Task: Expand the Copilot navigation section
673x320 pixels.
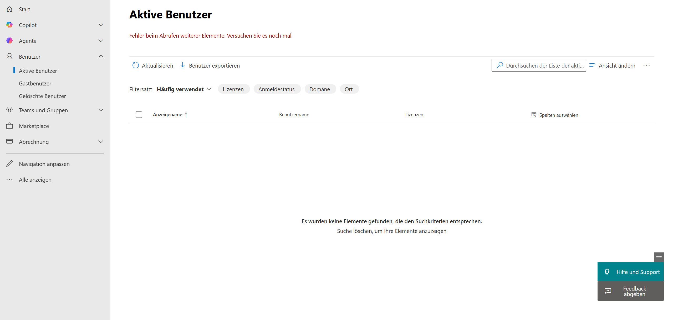Action: point(101,25)
